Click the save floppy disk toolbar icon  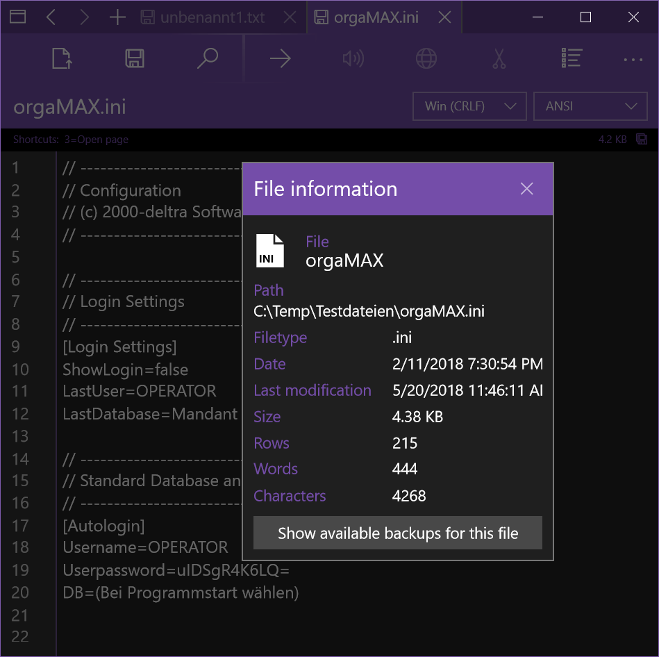[x=135, y=58]
